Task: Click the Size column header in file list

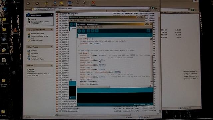Action: coord(114,11)
